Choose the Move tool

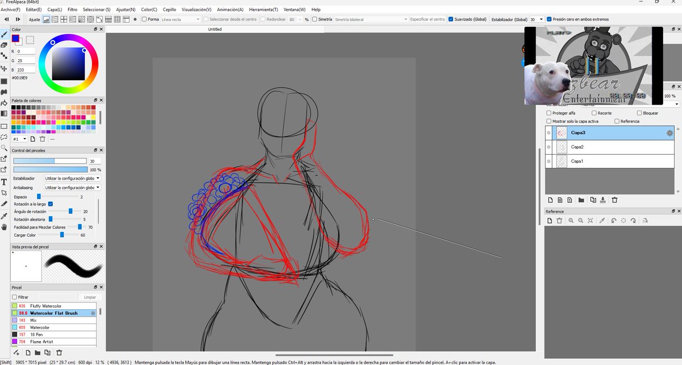click(x=4, y=68)
